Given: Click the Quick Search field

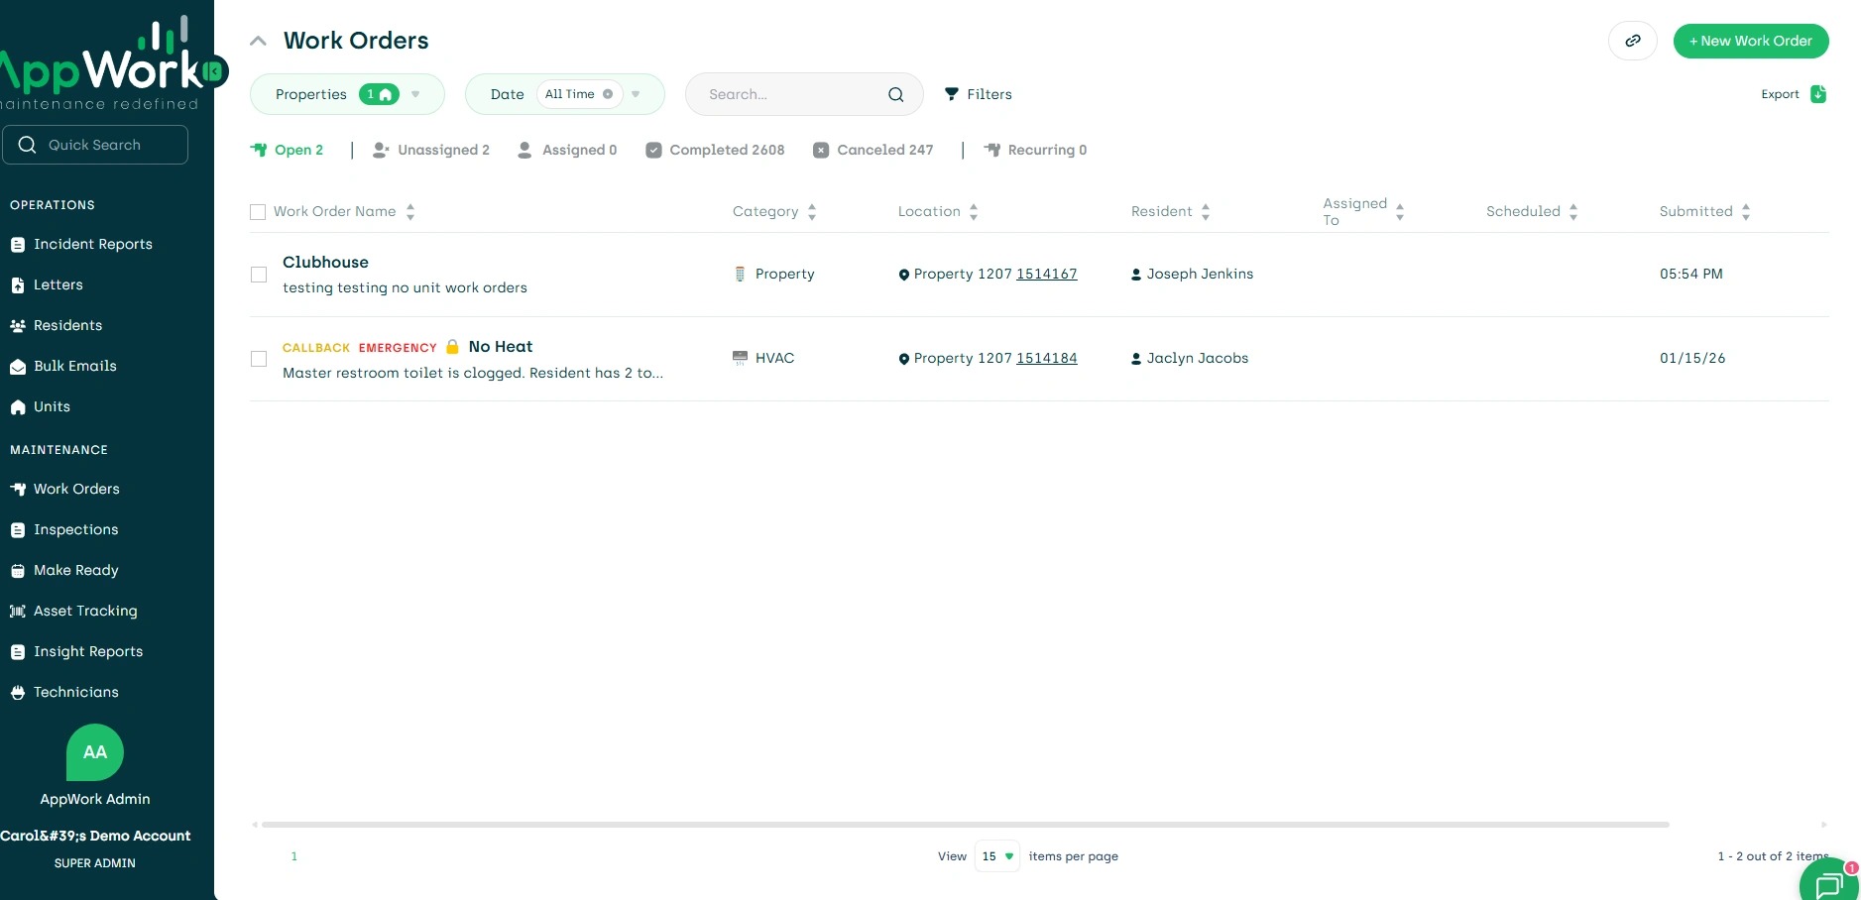Looking at the screenshot, I should click(95, 145).
